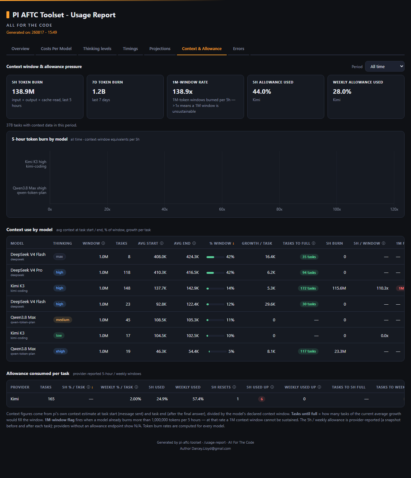Screen dimensions: 411x478
Task: Switch to the Overview tab
Action: pyautogui.click(x=20, y=49)
